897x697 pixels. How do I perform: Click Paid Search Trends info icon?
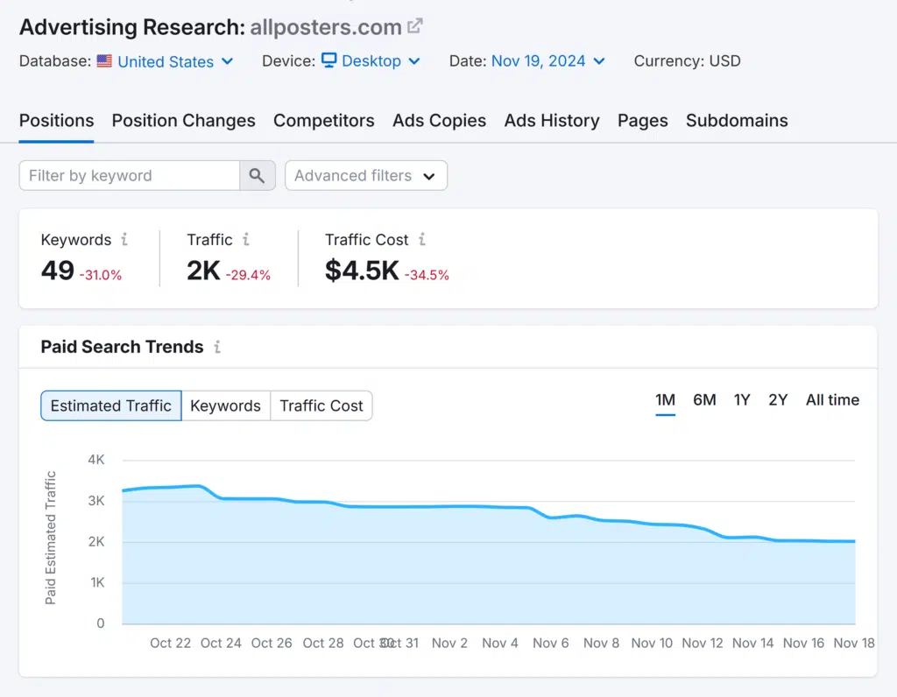pos(217,347)
